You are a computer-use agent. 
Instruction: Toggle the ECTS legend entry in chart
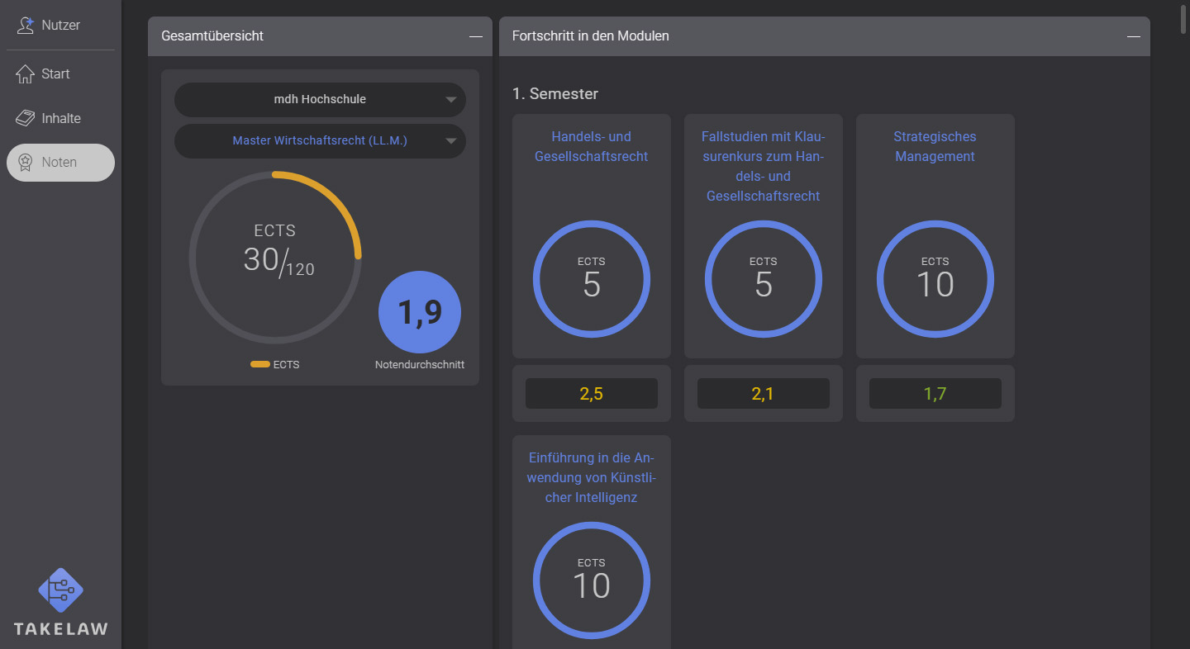pos(275,364)
